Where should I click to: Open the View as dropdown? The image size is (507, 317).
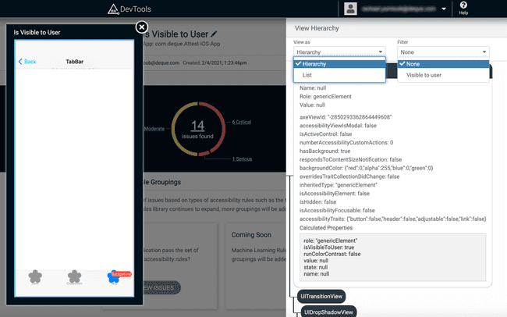(339, 52)
